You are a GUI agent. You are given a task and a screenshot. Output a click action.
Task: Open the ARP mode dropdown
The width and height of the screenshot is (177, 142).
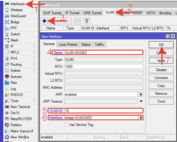pos(141,94)
